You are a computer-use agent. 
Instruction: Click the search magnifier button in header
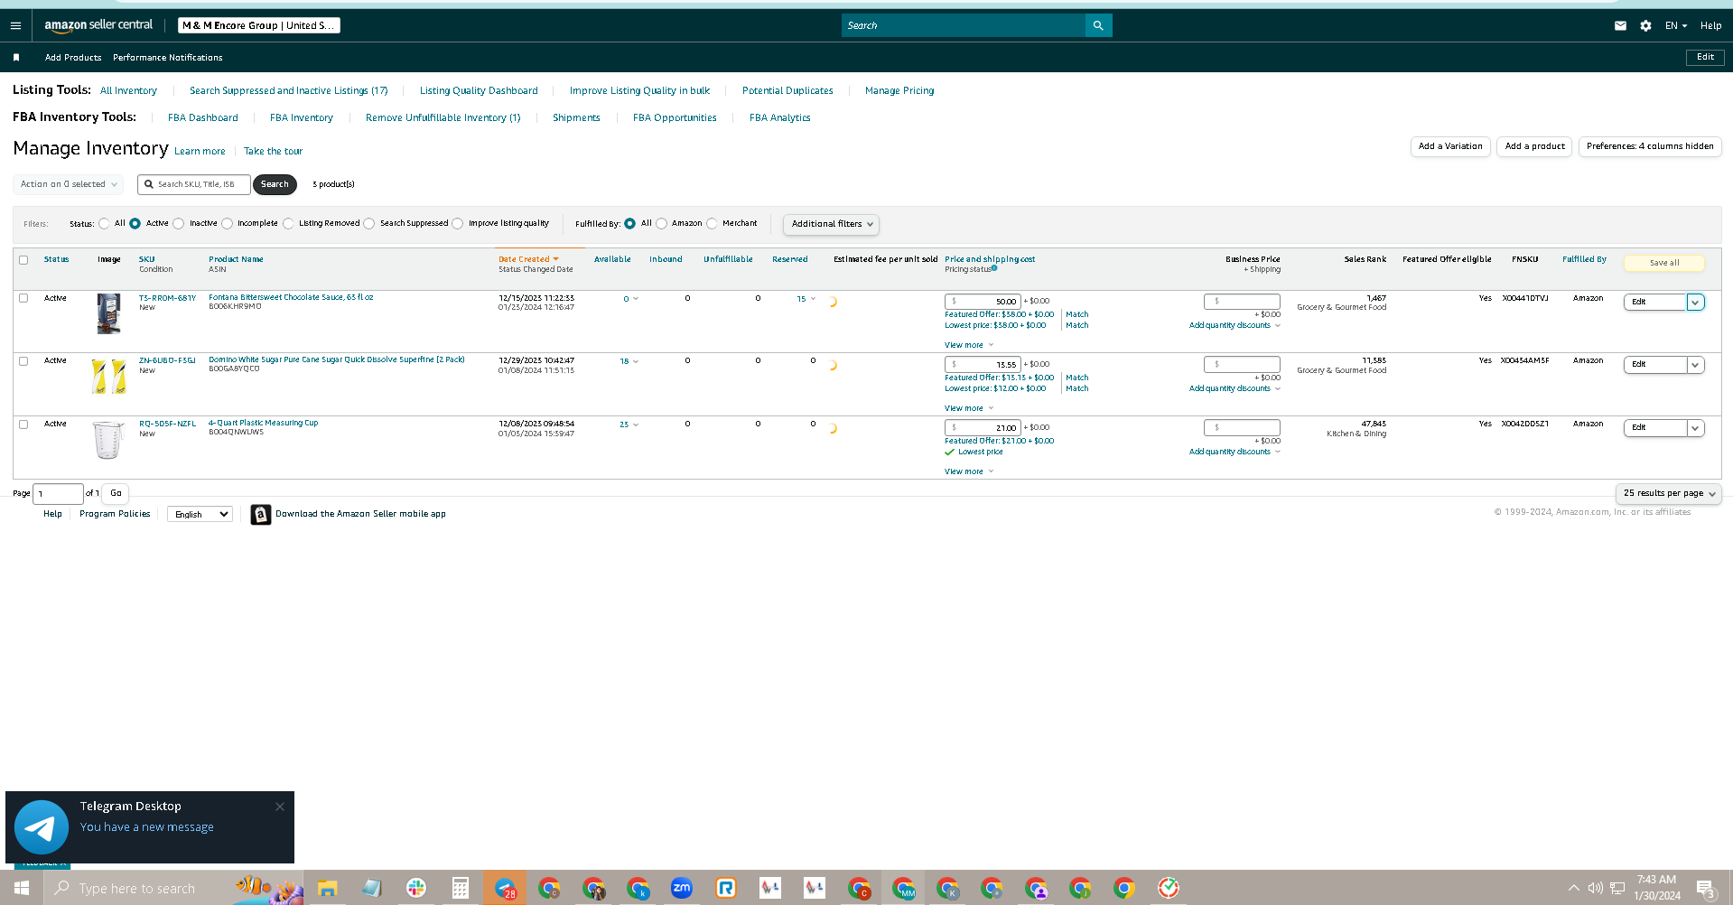[1098, 25]
